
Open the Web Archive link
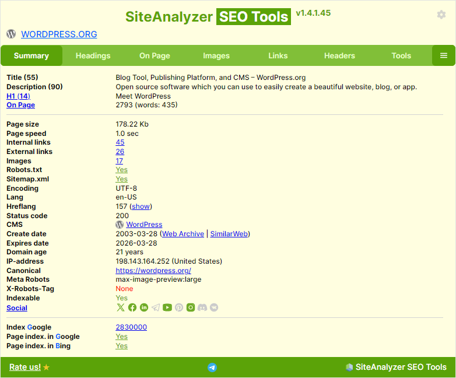click(x=183, y=234)
